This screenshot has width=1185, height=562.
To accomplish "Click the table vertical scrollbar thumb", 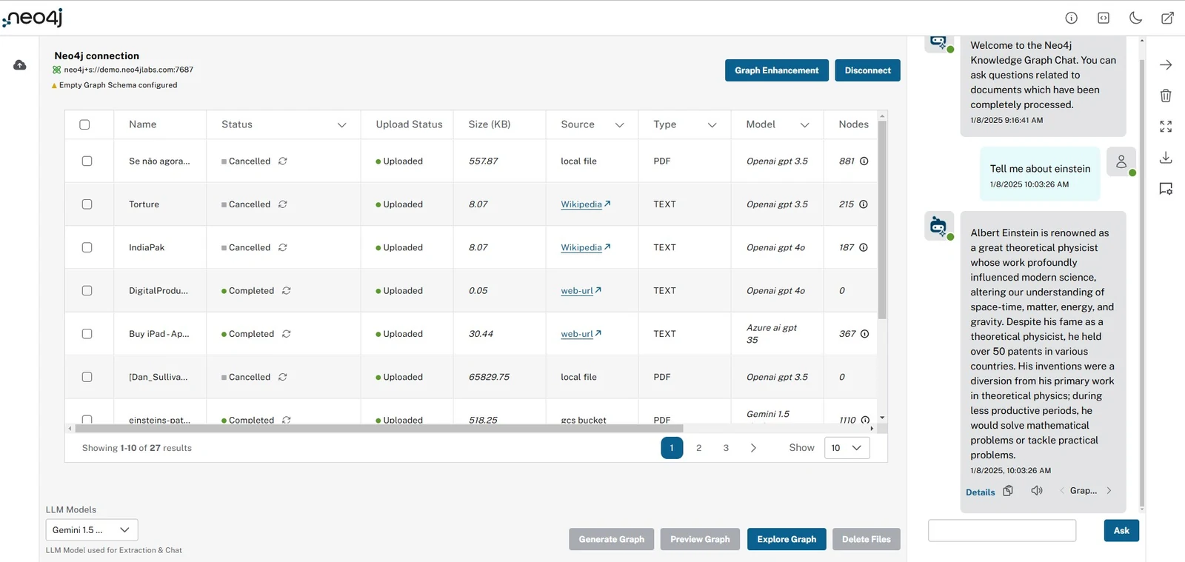I will pos(881,218).
